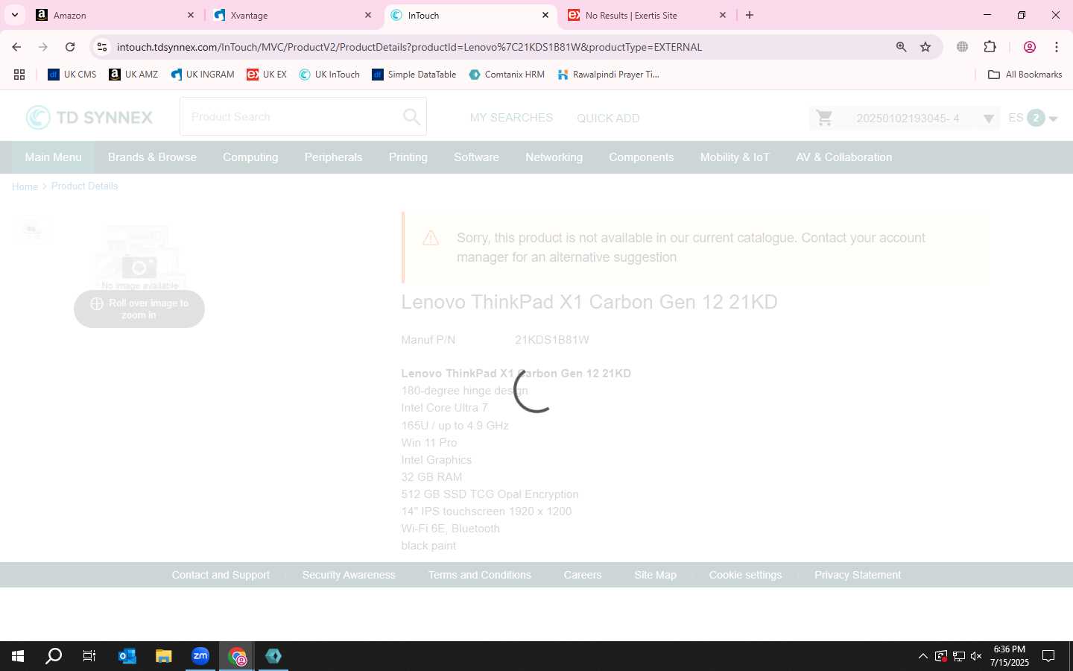
Task: Open Privacy Statement footer link
Action: pyautogui.click(x=858, y=575)
